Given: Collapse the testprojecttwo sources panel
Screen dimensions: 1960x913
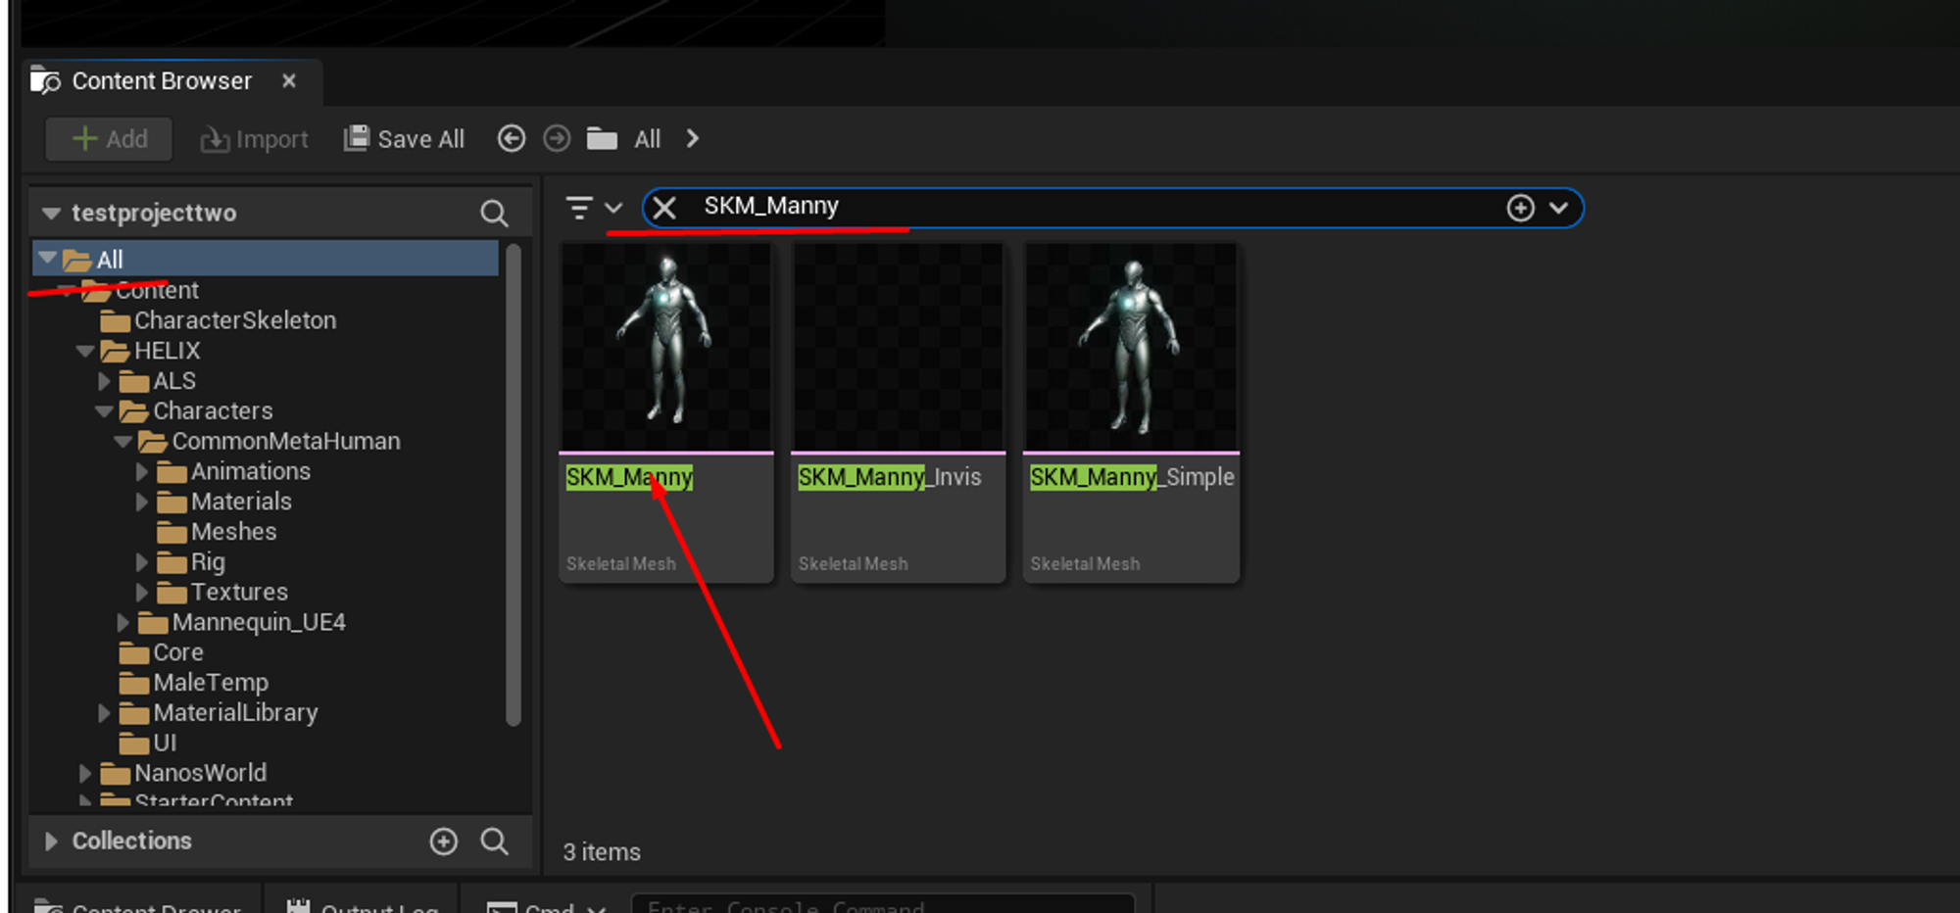Looking at the screenshot, I should (x=50, y=212).
